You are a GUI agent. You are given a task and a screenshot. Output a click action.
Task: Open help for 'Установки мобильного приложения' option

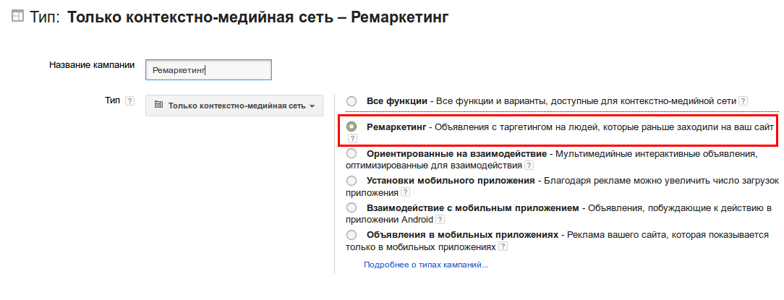click(406, 193)
